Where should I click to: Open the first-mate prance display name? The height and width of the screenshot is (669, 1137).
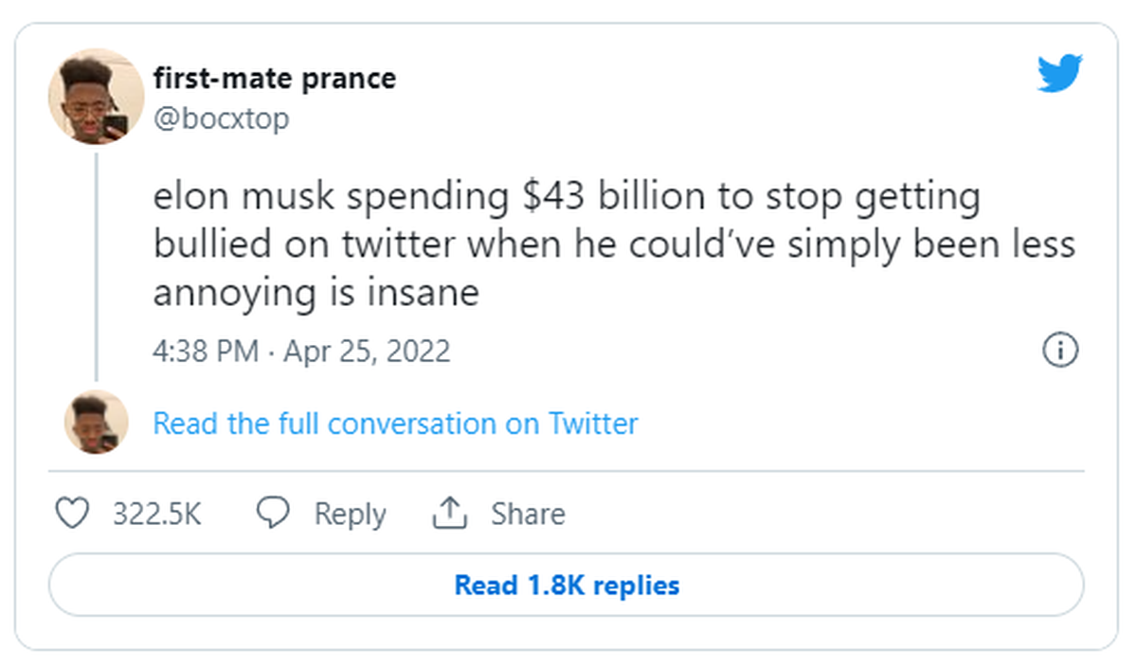(275, 78)
